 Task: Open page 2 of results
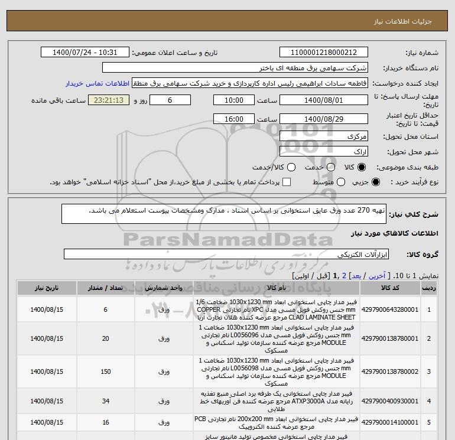[x=344, y=276]
